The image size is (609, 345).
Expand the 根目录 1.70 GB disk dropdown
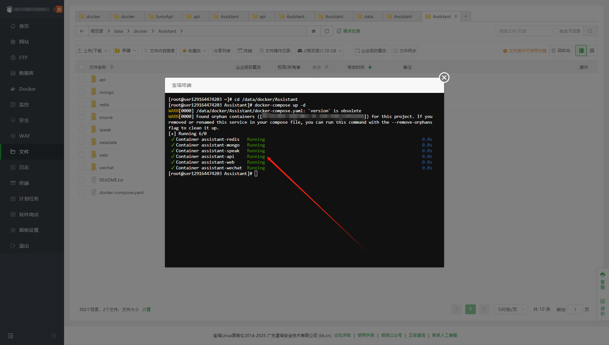point(320,51)
